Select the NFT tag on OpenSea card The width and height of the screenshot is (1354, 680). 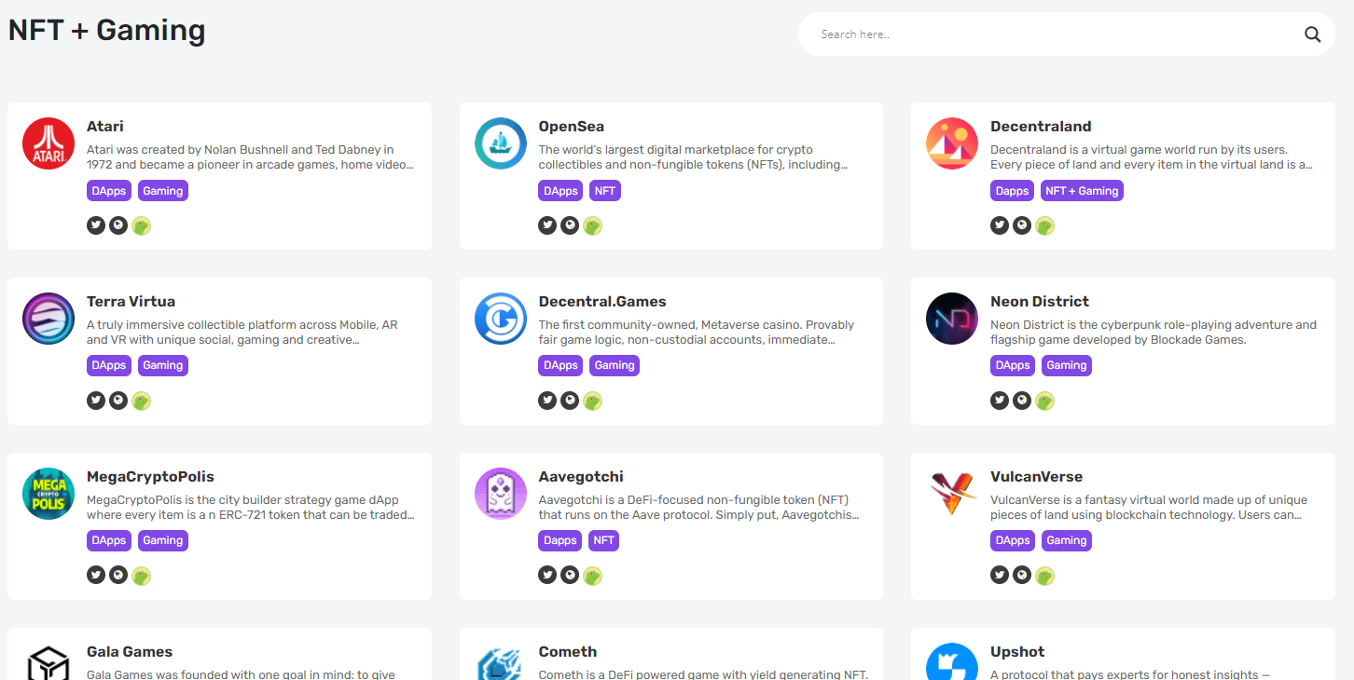605,191
